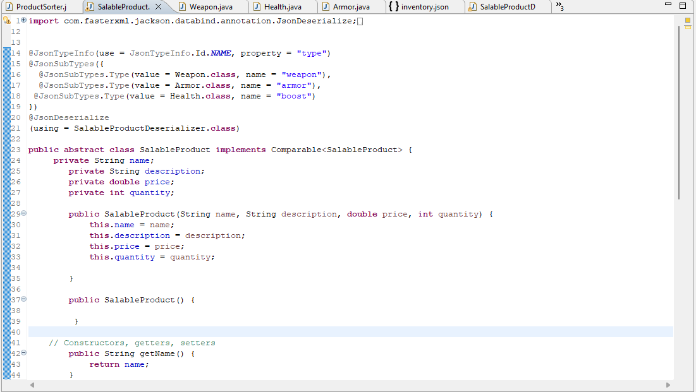Viewport: 696px width, 392px height.
Task: Collapse the empty constructor fold at line 37
Action: (23, 299)
